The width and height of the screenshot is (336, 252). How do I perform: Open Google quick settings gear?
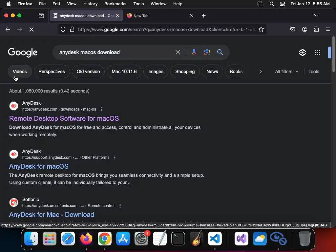tap(302, 52)
